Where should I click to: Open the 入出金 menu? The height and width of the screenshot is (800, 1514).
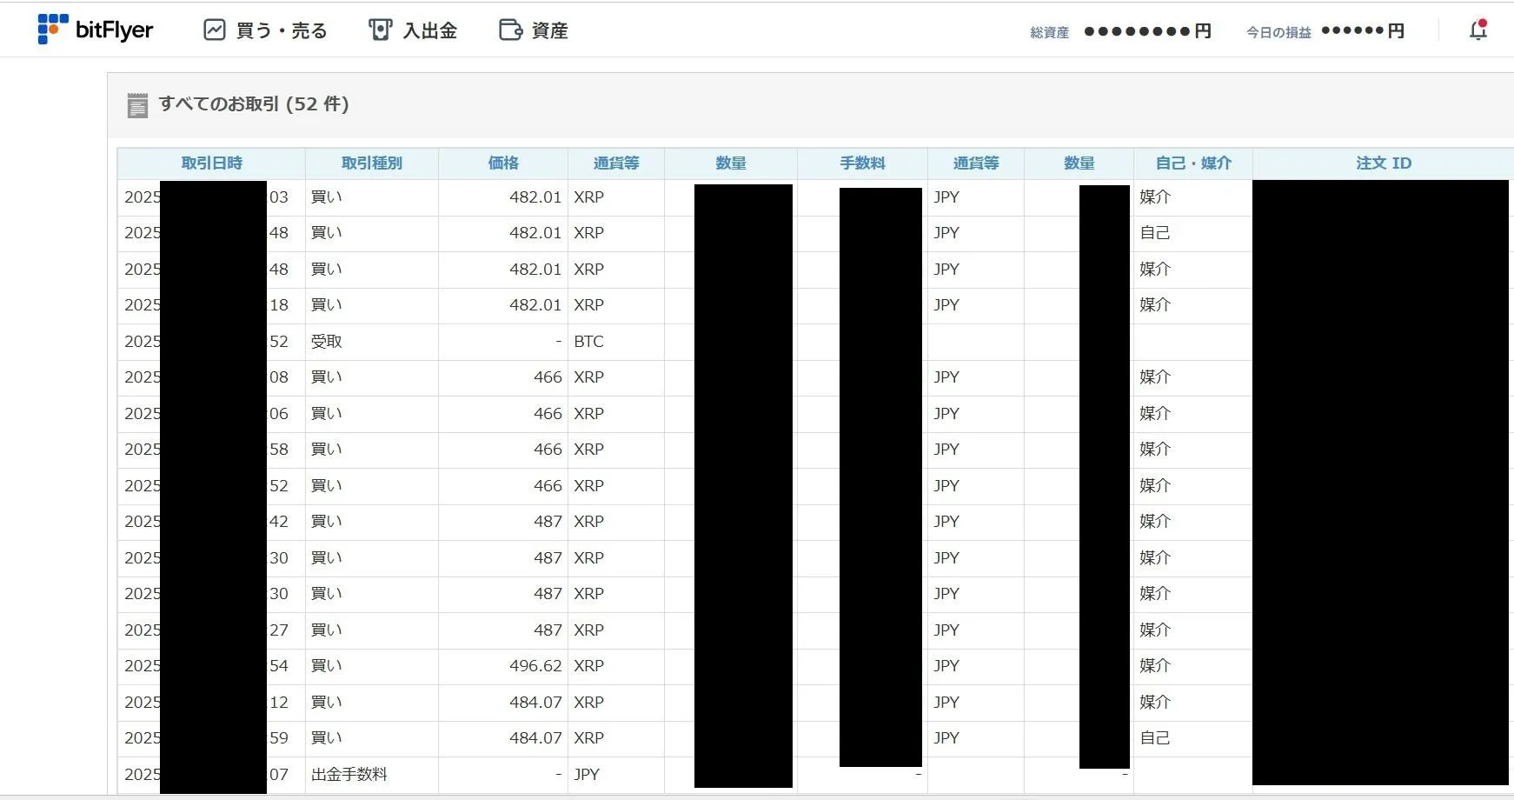[413, 30]
